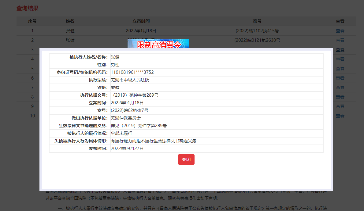Click the 姓名 column header
Viewport: 364px width, 211px height.
point(70,21)
